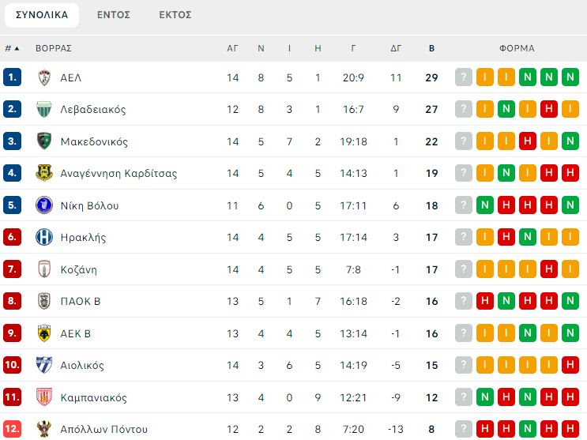Sort table by the # rank column
Image resolution: width=587 pixels, height=440 pixels.
coord(12,48)
